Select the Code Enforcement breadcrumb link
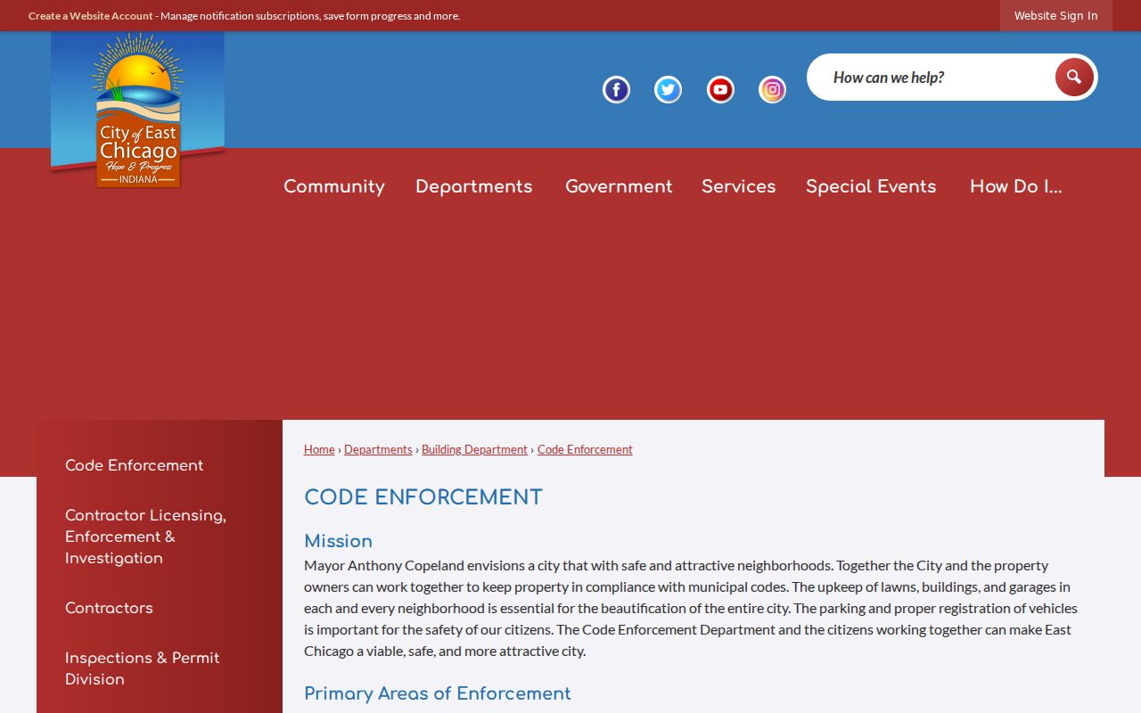 click(585, 449)
